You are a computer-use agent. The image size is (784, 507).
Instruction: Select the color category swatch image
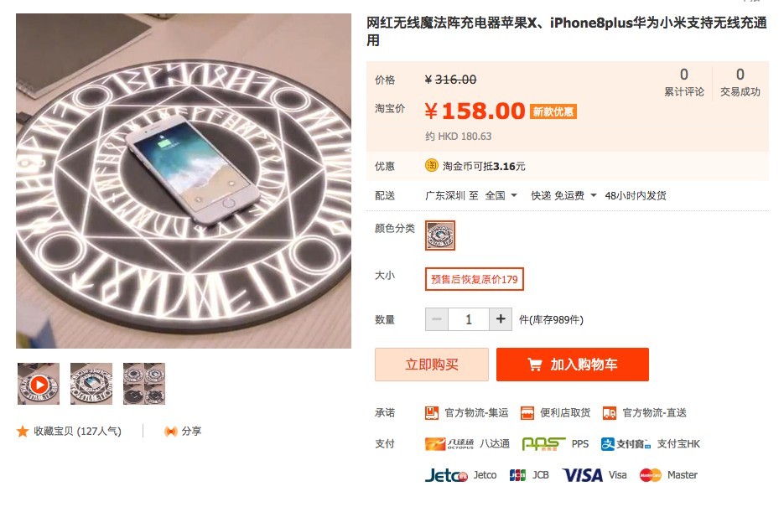coord(440,235)
